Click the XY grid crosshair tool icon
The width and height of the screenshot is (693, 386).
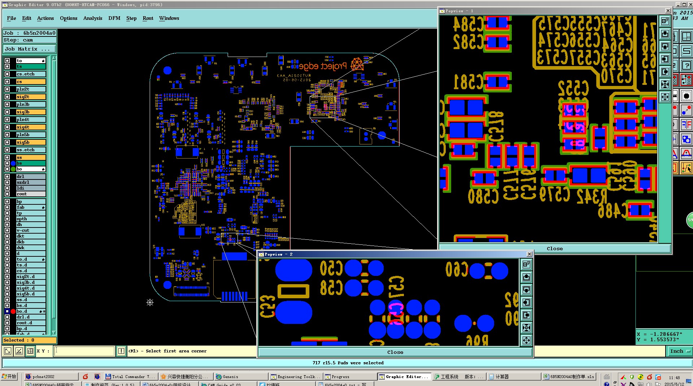click(686, 36)
